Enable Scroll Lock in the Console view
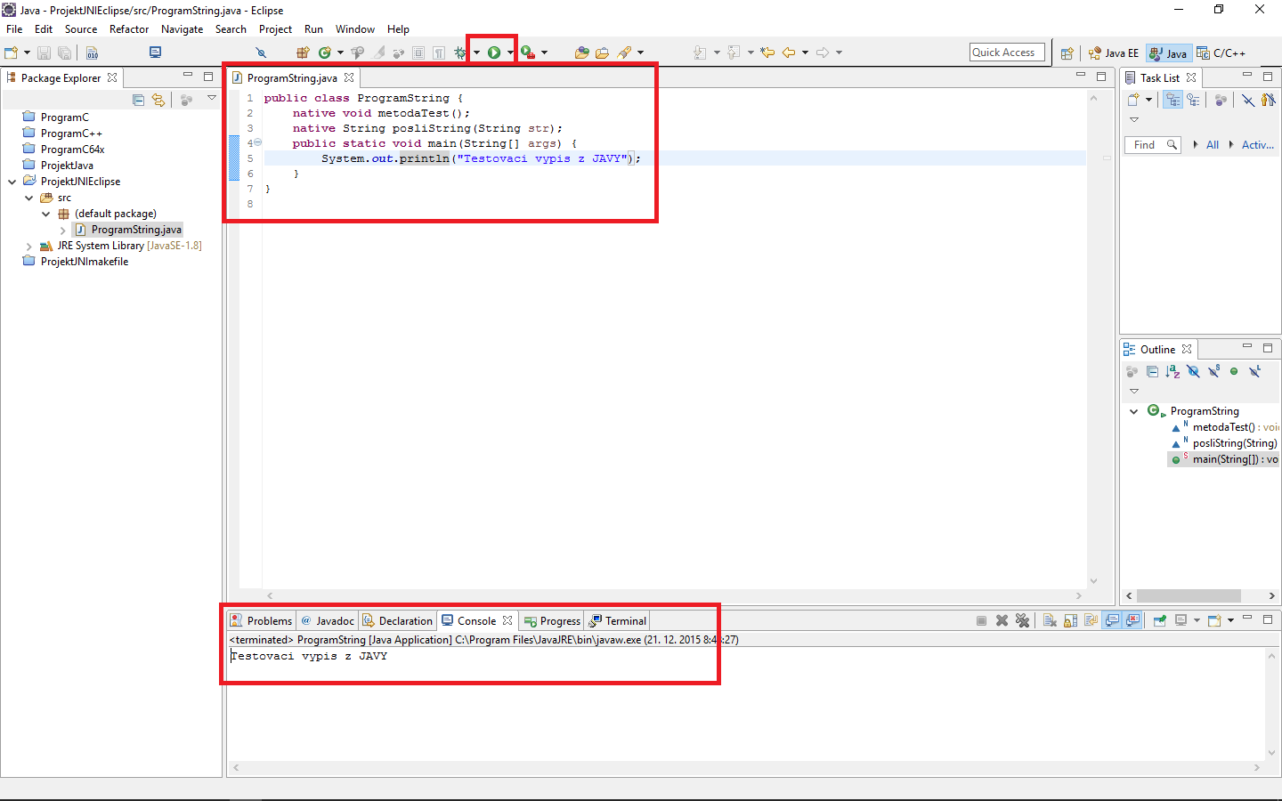Viewport: 1282px width, 801px height. (1070, 619)
